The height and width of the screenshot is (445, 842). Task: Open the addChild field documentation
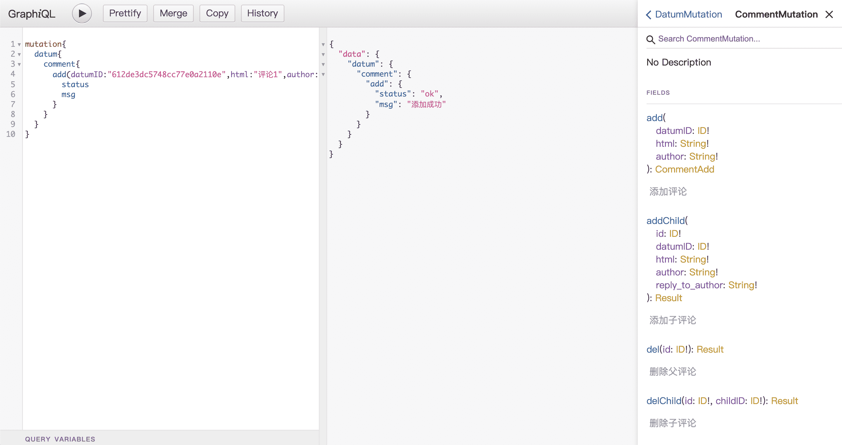pyautogui.click(x=666, y=221)
